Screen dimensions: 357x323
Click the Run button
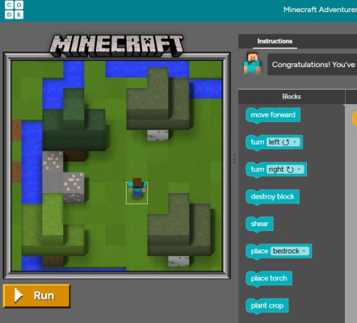click(x=36, y=296)
